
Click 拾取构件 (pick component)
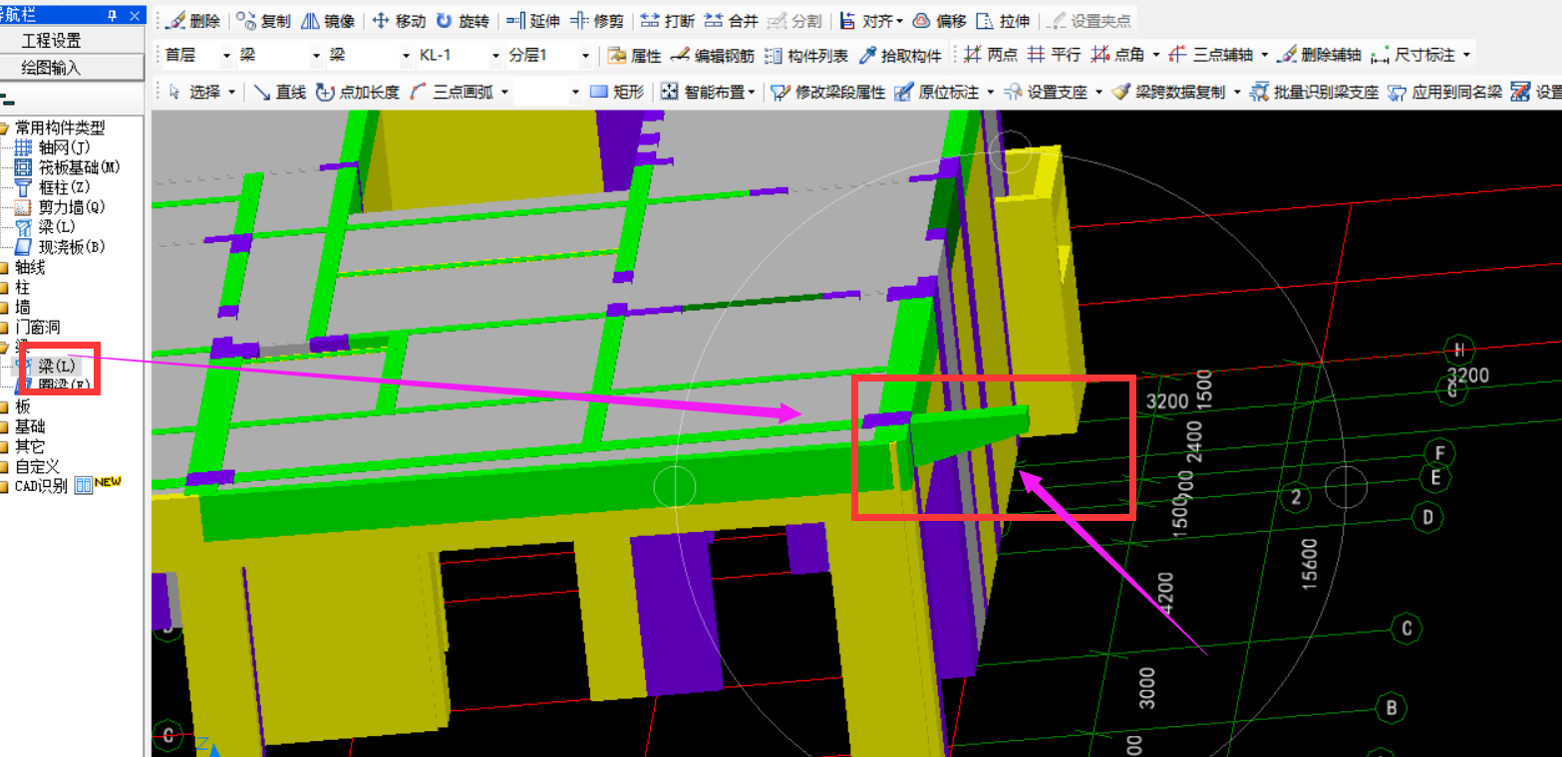(900, 56)
